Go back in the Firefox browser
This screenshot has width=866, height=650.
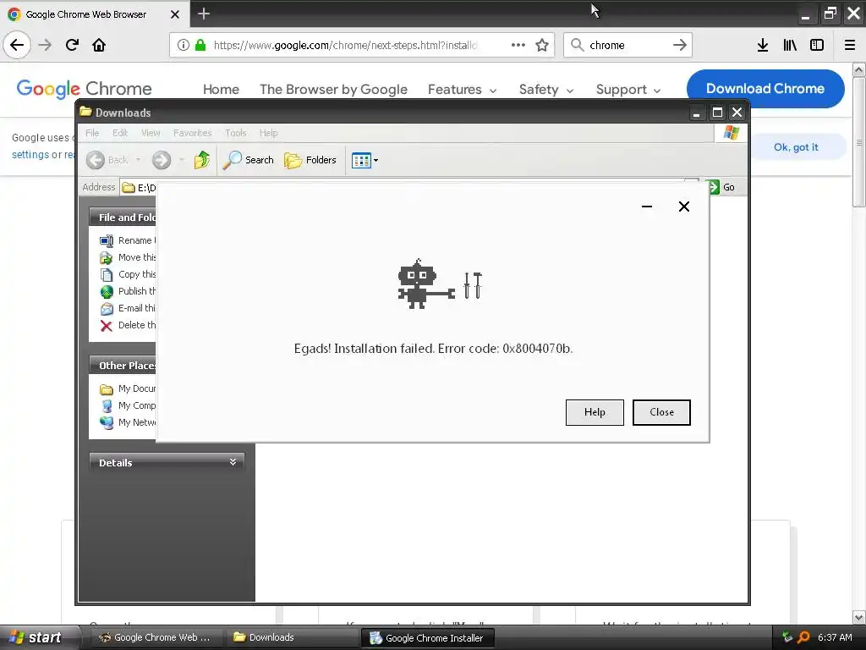point(17,45)
